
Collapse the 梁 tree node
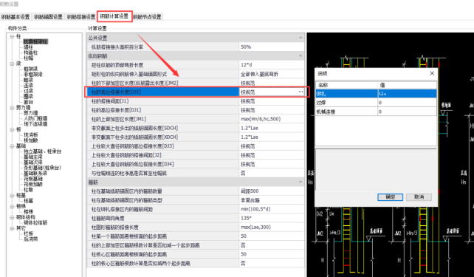[12, 64]
